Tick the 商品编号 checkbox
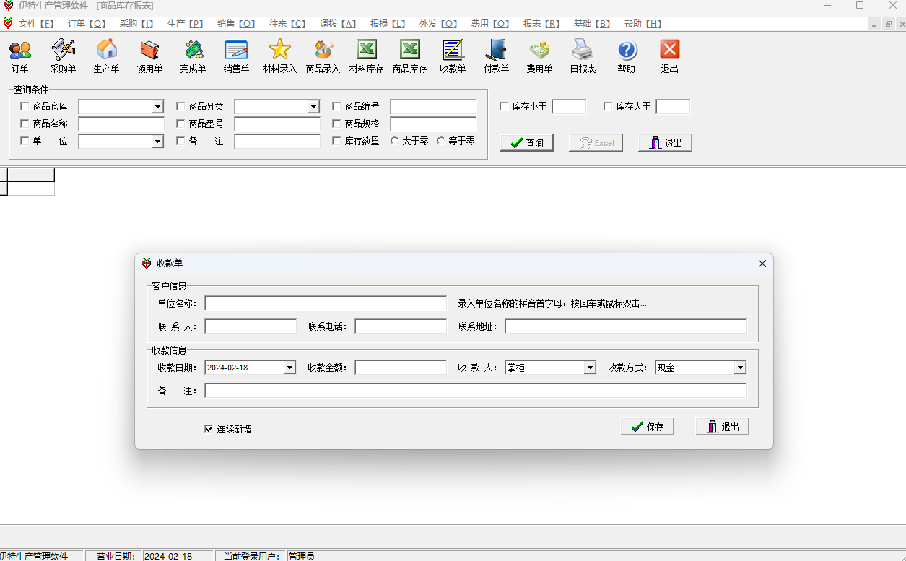The image size is (906, 561). coord(337,106)
